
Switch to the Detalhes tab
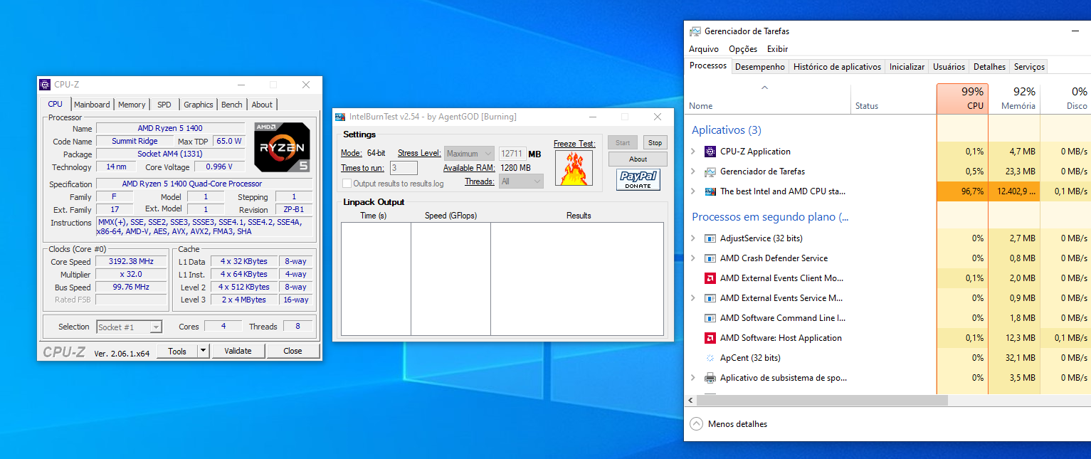pos(989,67)
